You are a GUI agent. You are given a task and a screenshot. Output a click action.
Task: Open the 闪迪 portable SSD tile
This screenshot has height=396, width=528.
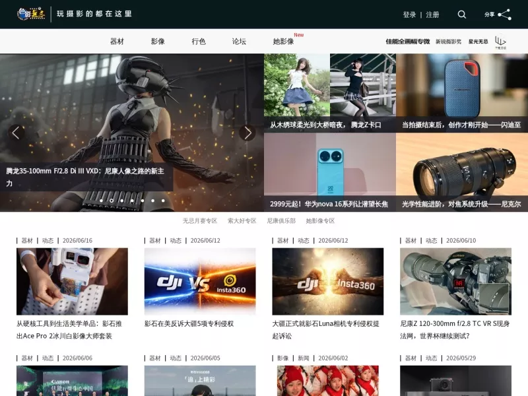coord(462,93)
